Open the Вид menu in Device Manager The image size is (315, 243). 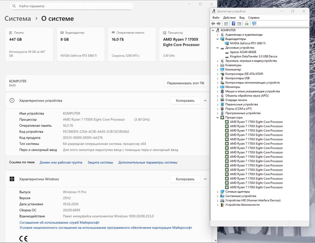tap(242, 18)
